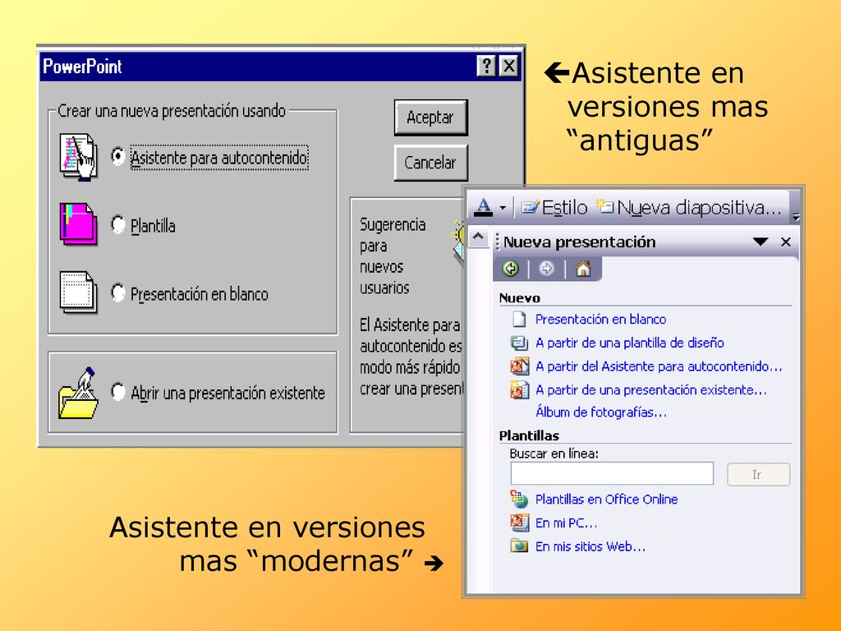Click A partir de una plantilla de diseño
This screenshot has height=631, width=841.
pyautogui.click(x=630, y=343)
